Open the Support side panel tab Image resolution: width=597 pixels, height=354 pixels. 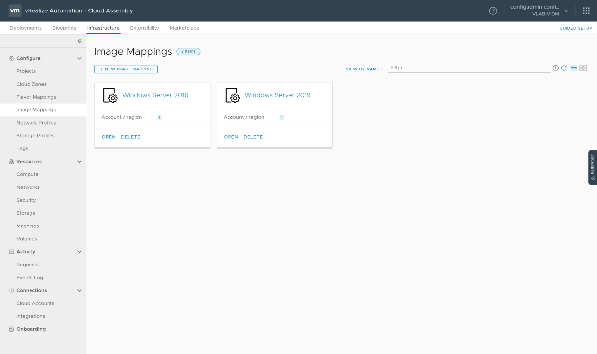coord(592,167)
